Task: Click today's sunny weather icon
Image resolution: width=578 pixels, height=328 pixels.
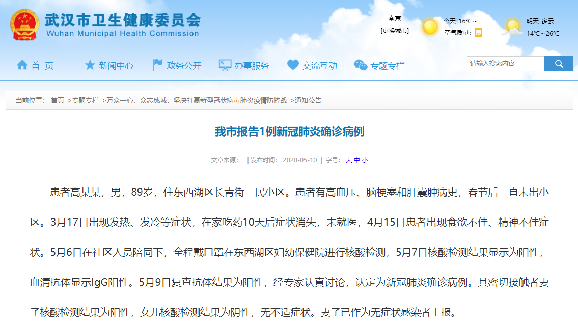Action: pos(430,26)
